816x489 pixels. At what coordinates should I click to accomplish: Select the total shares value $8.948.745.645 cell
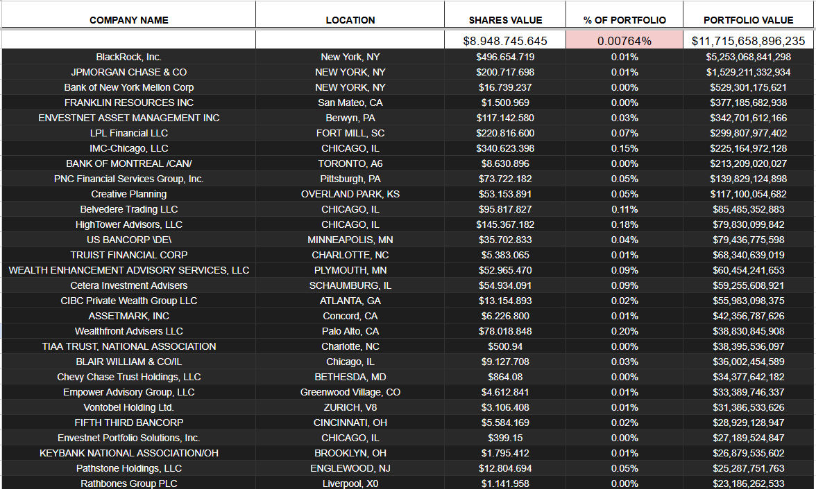tap(505, 41)
